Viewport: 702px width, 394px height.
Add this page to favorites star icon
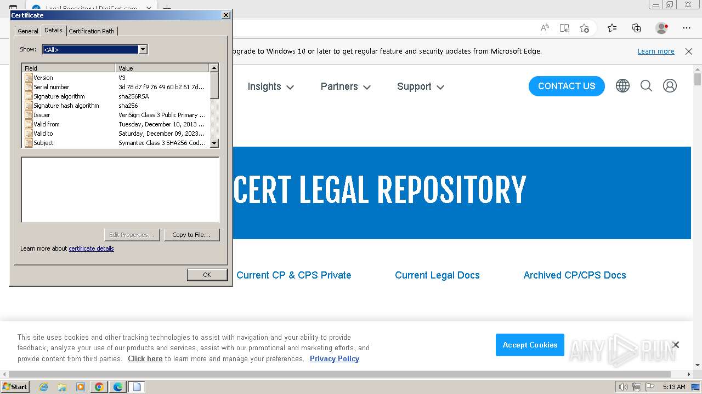coord(584,28)
